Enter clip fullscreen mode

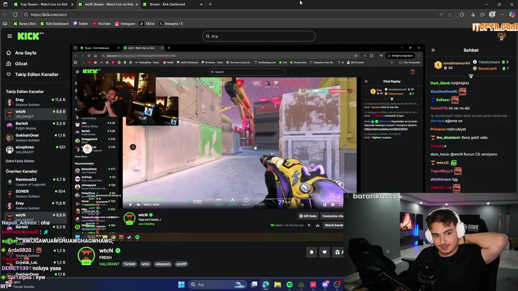point(340,205)
